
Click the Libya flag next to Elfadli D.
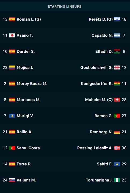coord(117,51)
